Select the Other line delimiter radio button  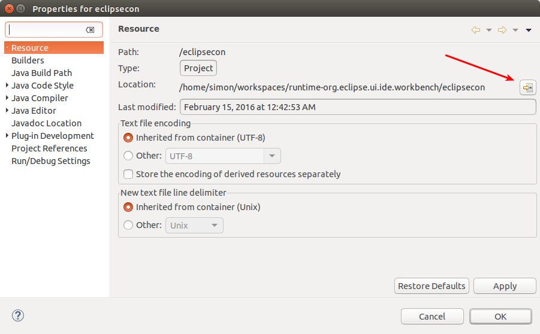tap(128, 225)
